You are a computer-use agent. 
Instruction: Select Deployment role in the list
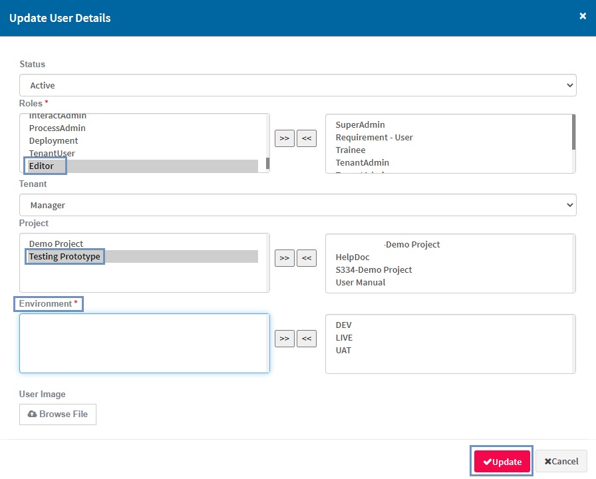[54, 140]
